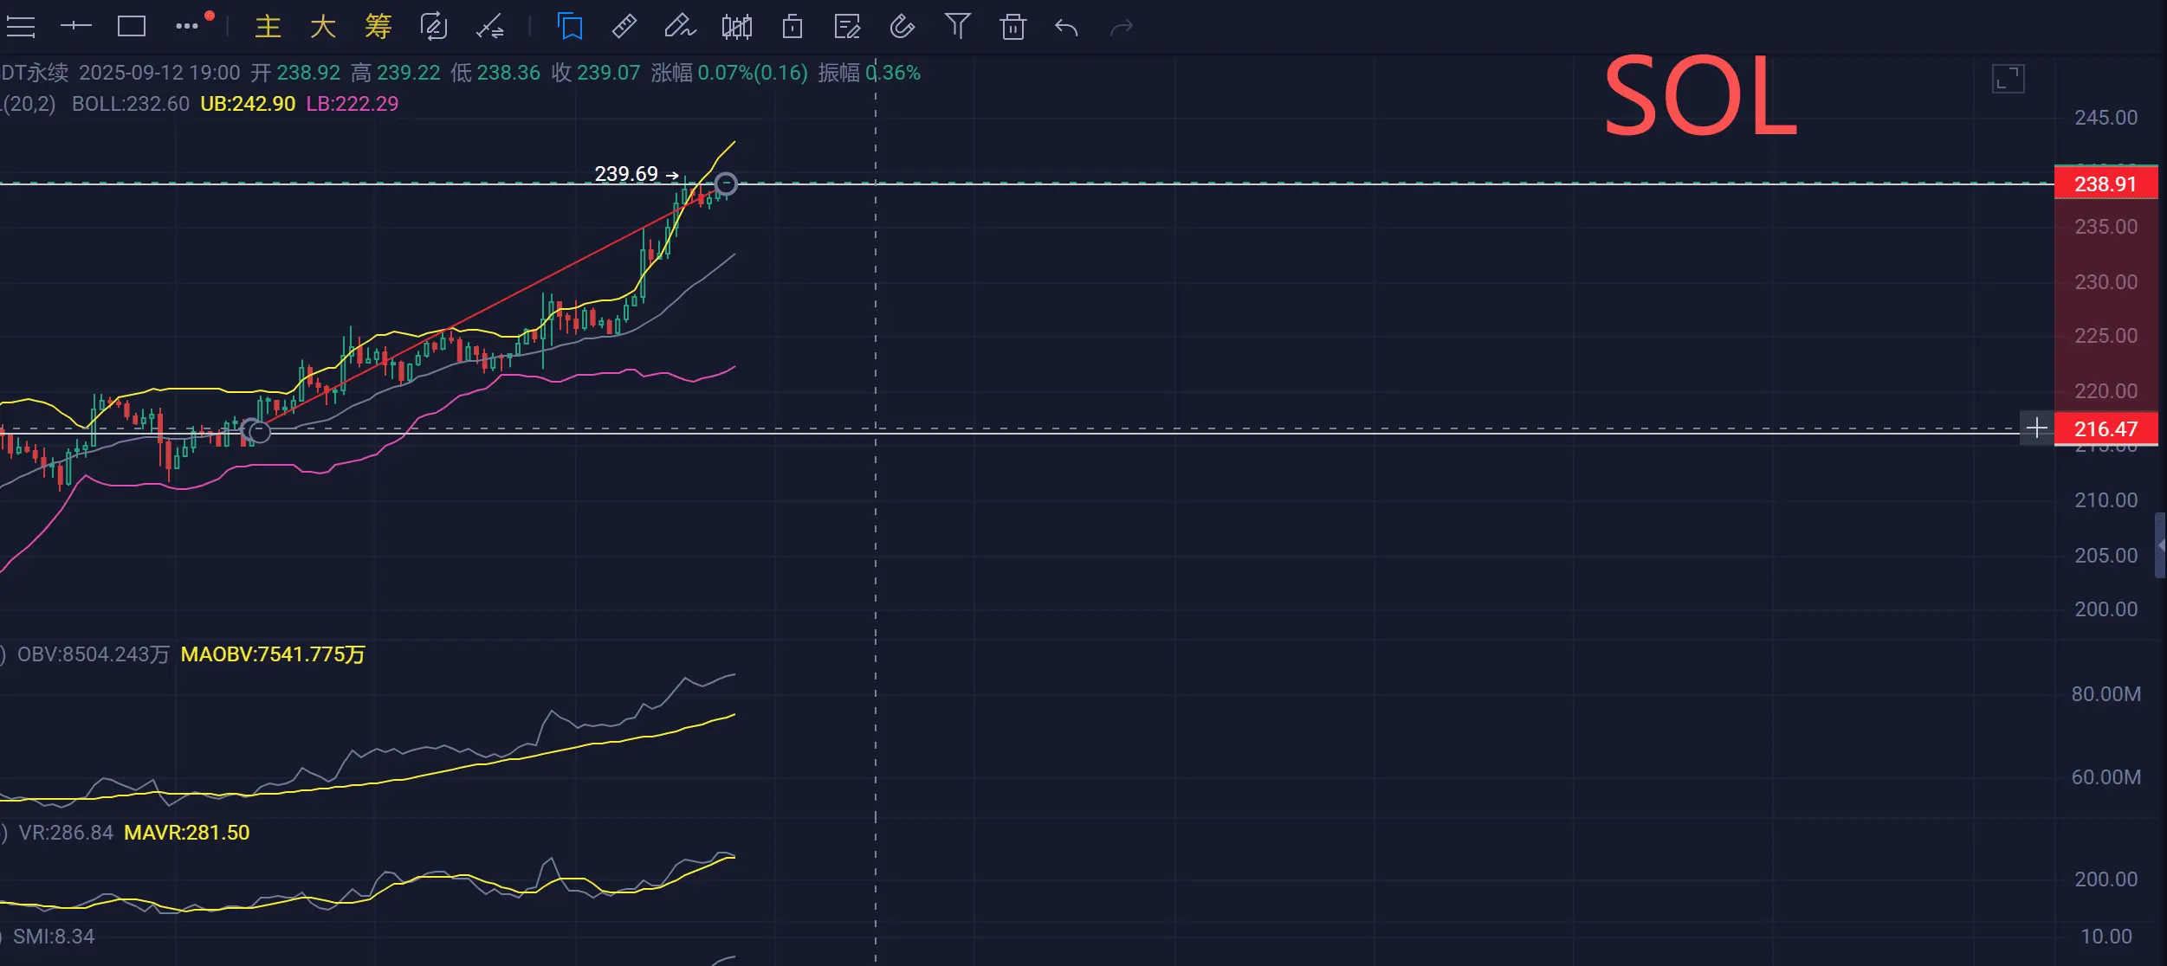Click the 低 238.36 low price
2167x966 pixels.
[x=495, y=73]
